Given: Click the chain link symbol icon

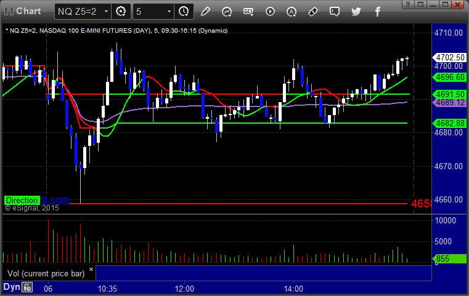Looking at the screenshot, I should tap(313, 11).
